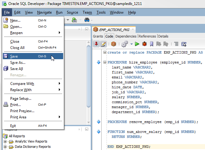Image resolution: width=205 pixels, height=150 pixels.
Task: Go to previous bookmark icon
Action: (166, 44)
